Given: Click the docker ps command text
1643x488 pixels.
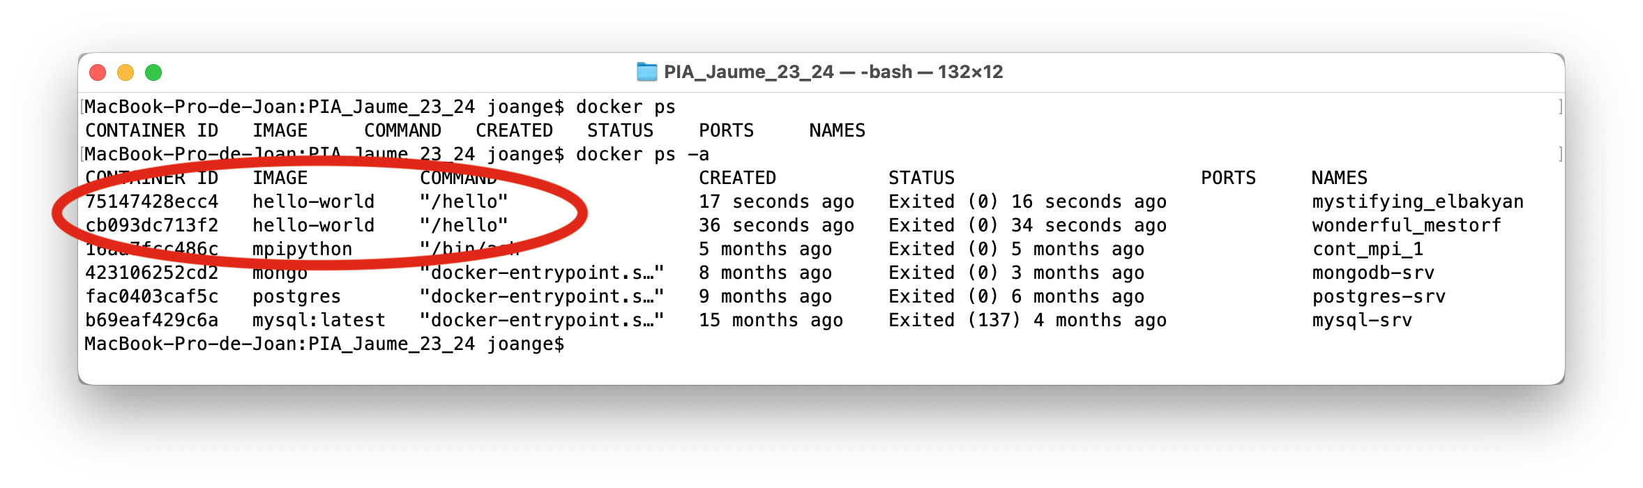Looking at the screenshot, I should click(x=625, y=106).
